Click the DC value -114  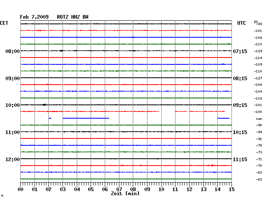(x=258, y=58)
